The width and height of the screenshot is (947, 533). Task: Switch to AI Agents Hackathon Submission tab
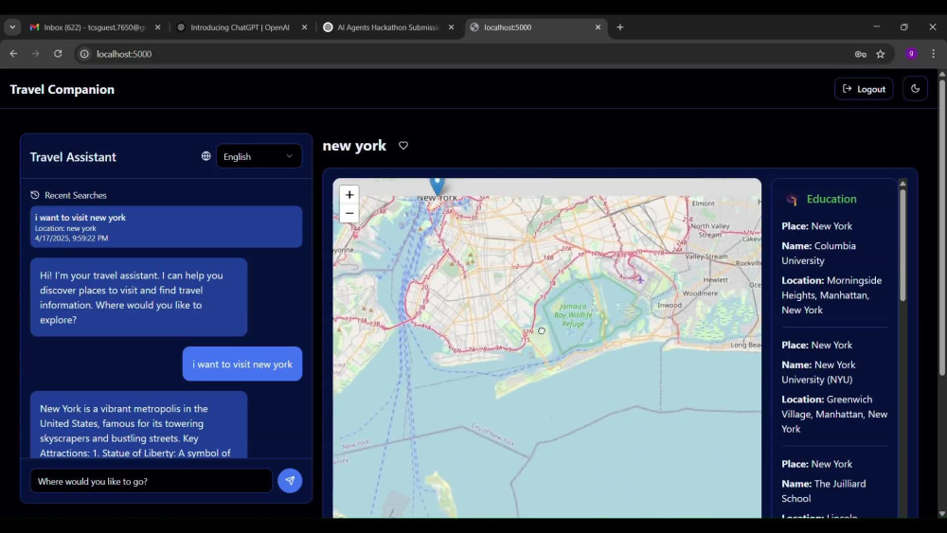click(387, 27)
